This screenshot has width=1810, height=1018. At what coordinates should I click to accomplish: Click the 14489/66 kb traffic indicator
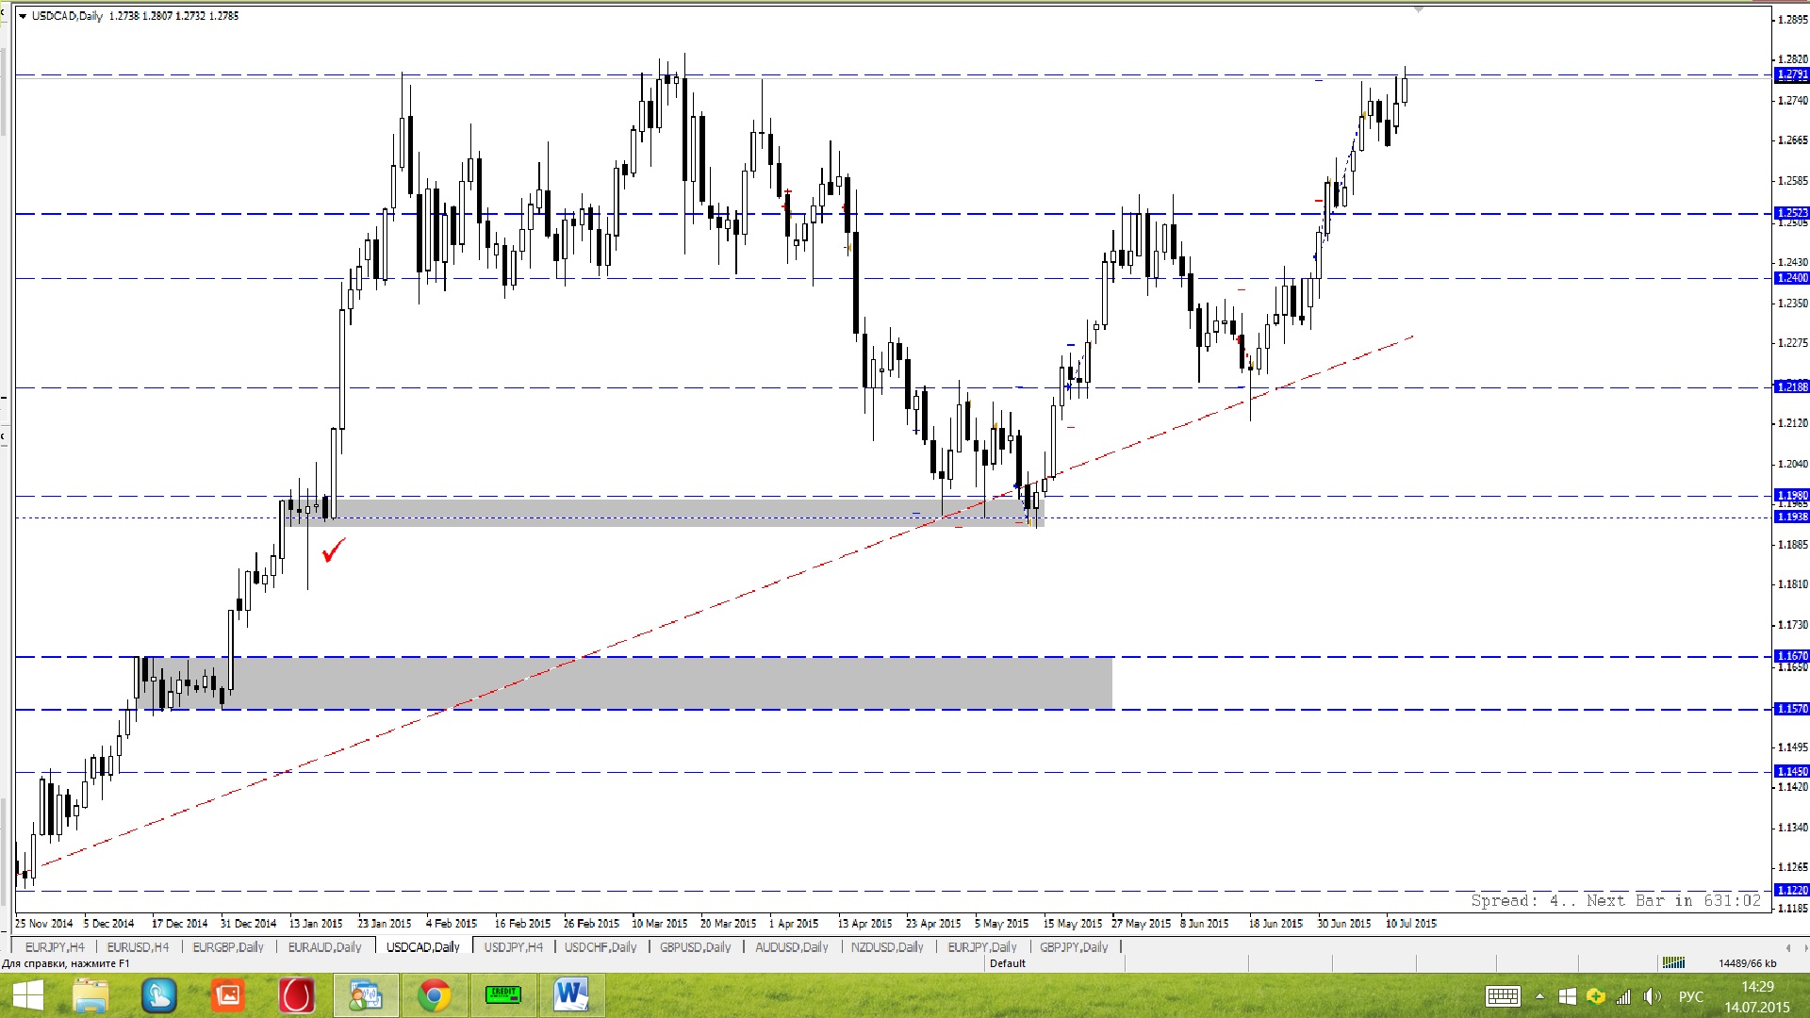click(1747, 963)
